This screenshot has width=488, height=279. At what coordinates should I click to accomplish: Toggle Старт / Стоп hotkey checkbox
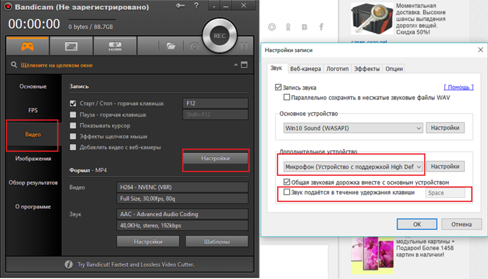point(73,103)
